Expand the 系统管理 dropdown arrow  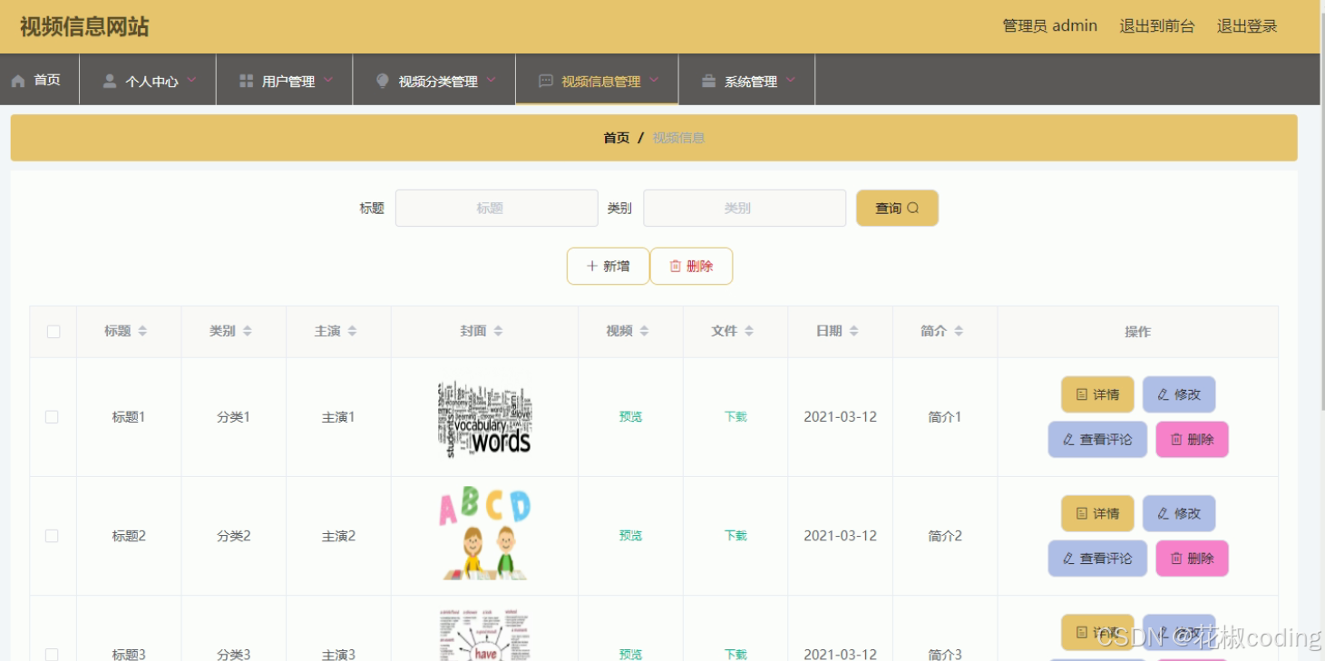pos(790,80)
